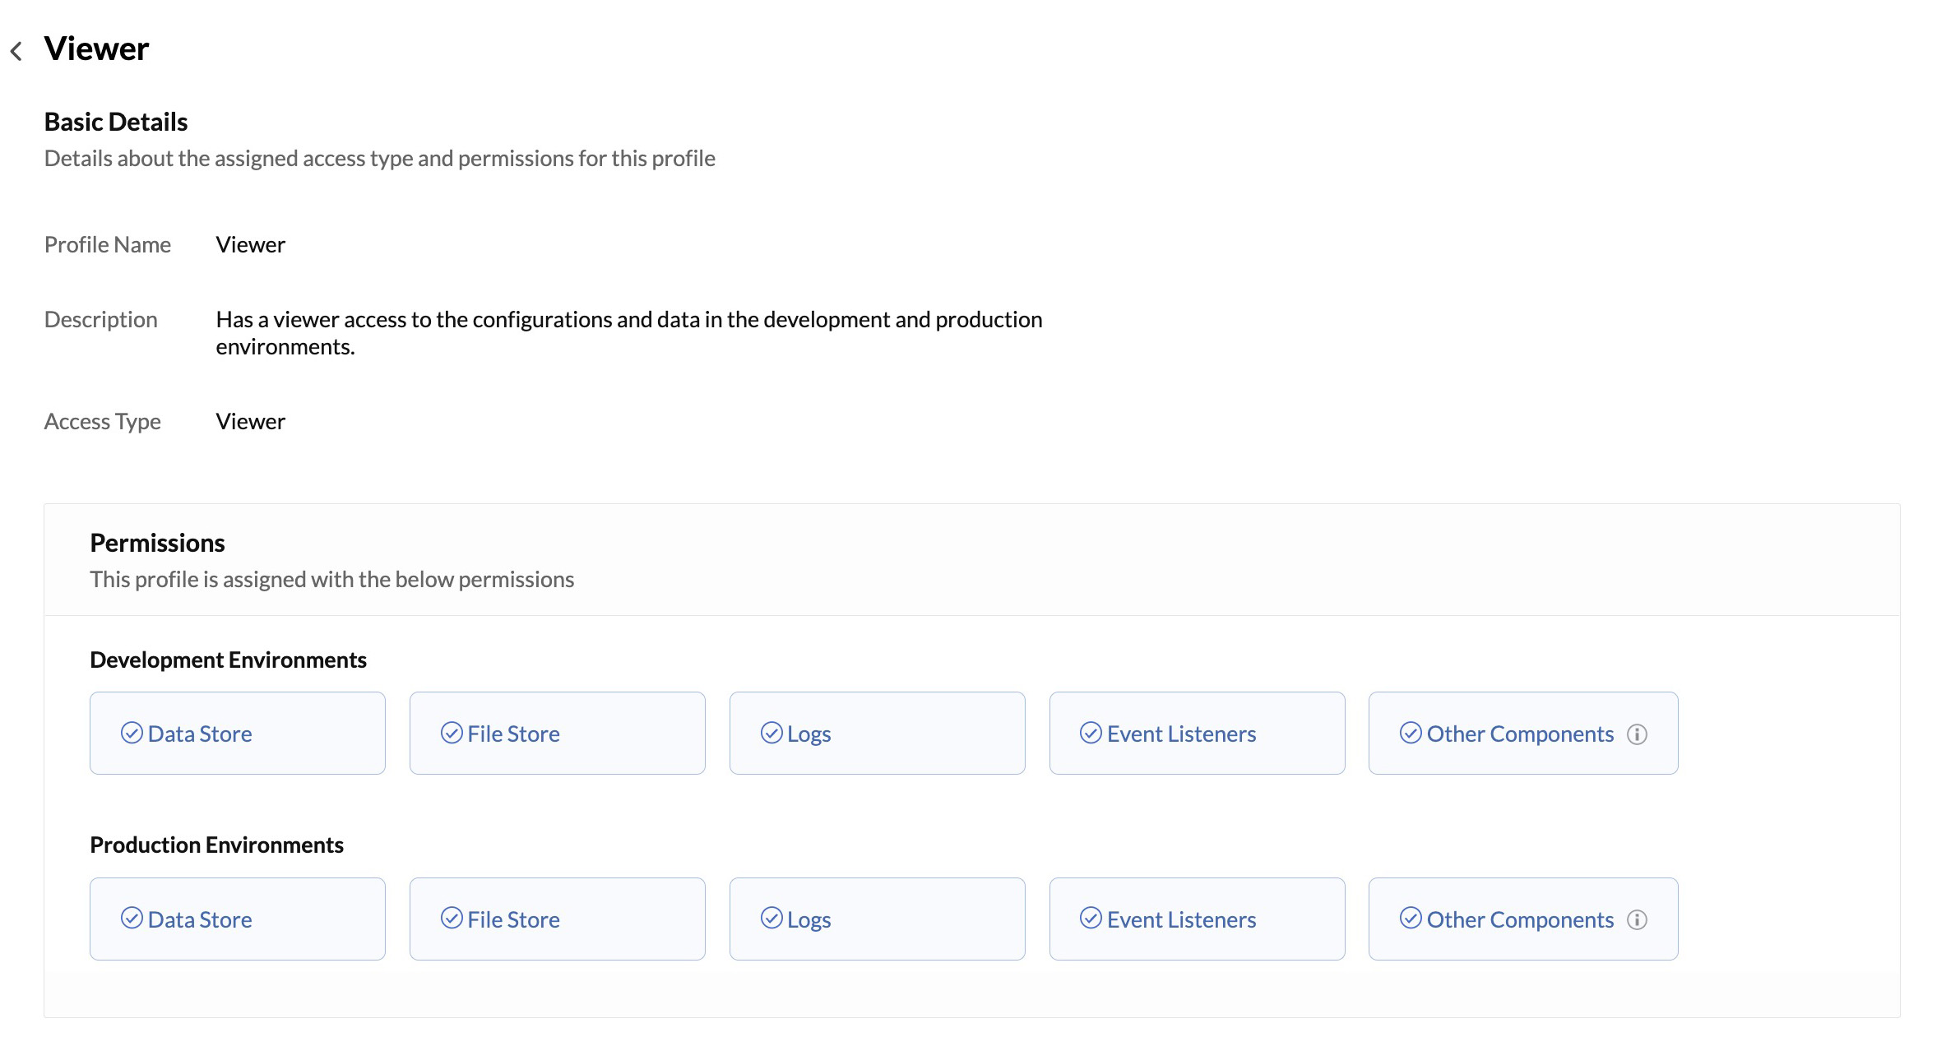Click the checkmark icon on Development Event Listeners
Viewport: 1946px width, 1037px height.
click(1092, 732)
